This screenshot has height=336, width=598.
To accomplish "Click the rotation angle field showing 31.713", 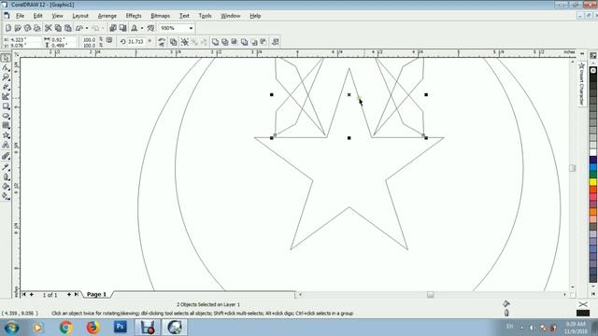I will coord(135,41).
